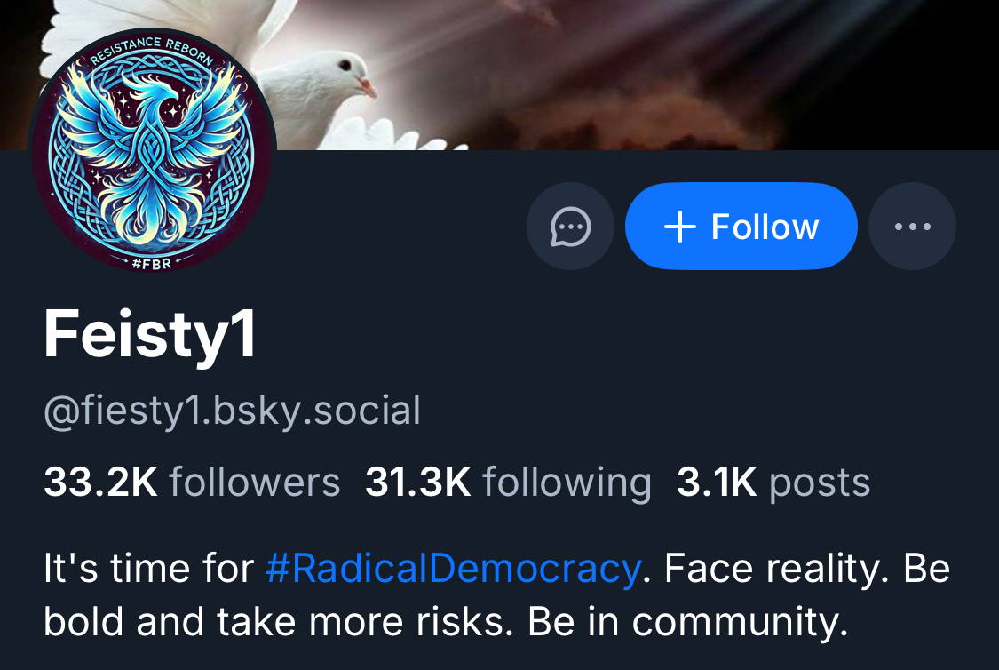The width and height of the screenshot is (999, 670).
Task: Open the chat message icon
Action: tap(570, 227)
